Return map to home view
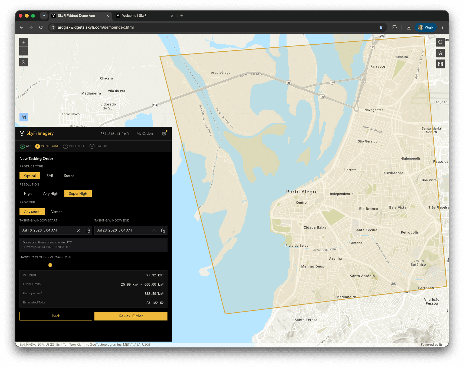 (x=24, y=62)
